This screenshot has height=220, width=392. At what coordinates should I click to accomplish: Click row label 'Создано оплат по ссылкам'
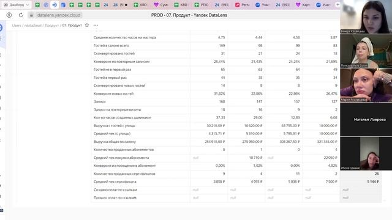click(x=115, y=190)
